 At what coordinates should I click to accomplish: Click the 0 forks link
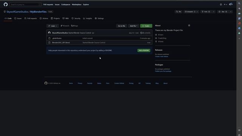159,42
